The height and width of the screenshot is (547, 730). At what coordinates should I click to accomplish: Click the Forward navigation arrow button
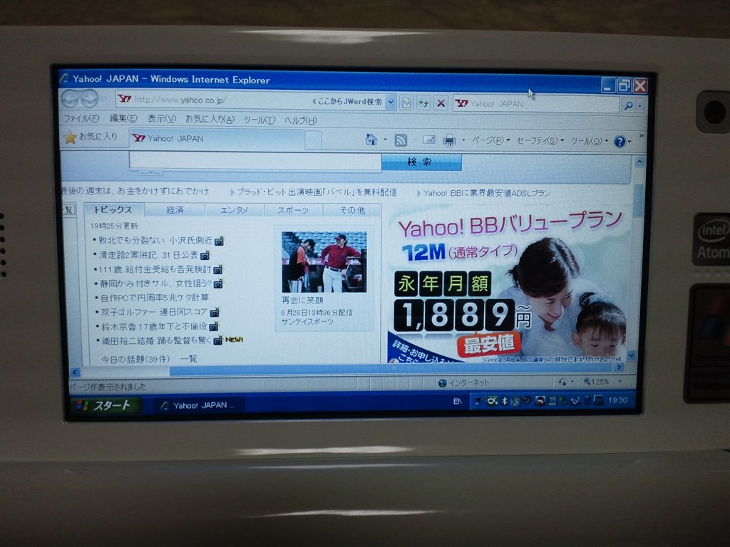pos(89,98)
